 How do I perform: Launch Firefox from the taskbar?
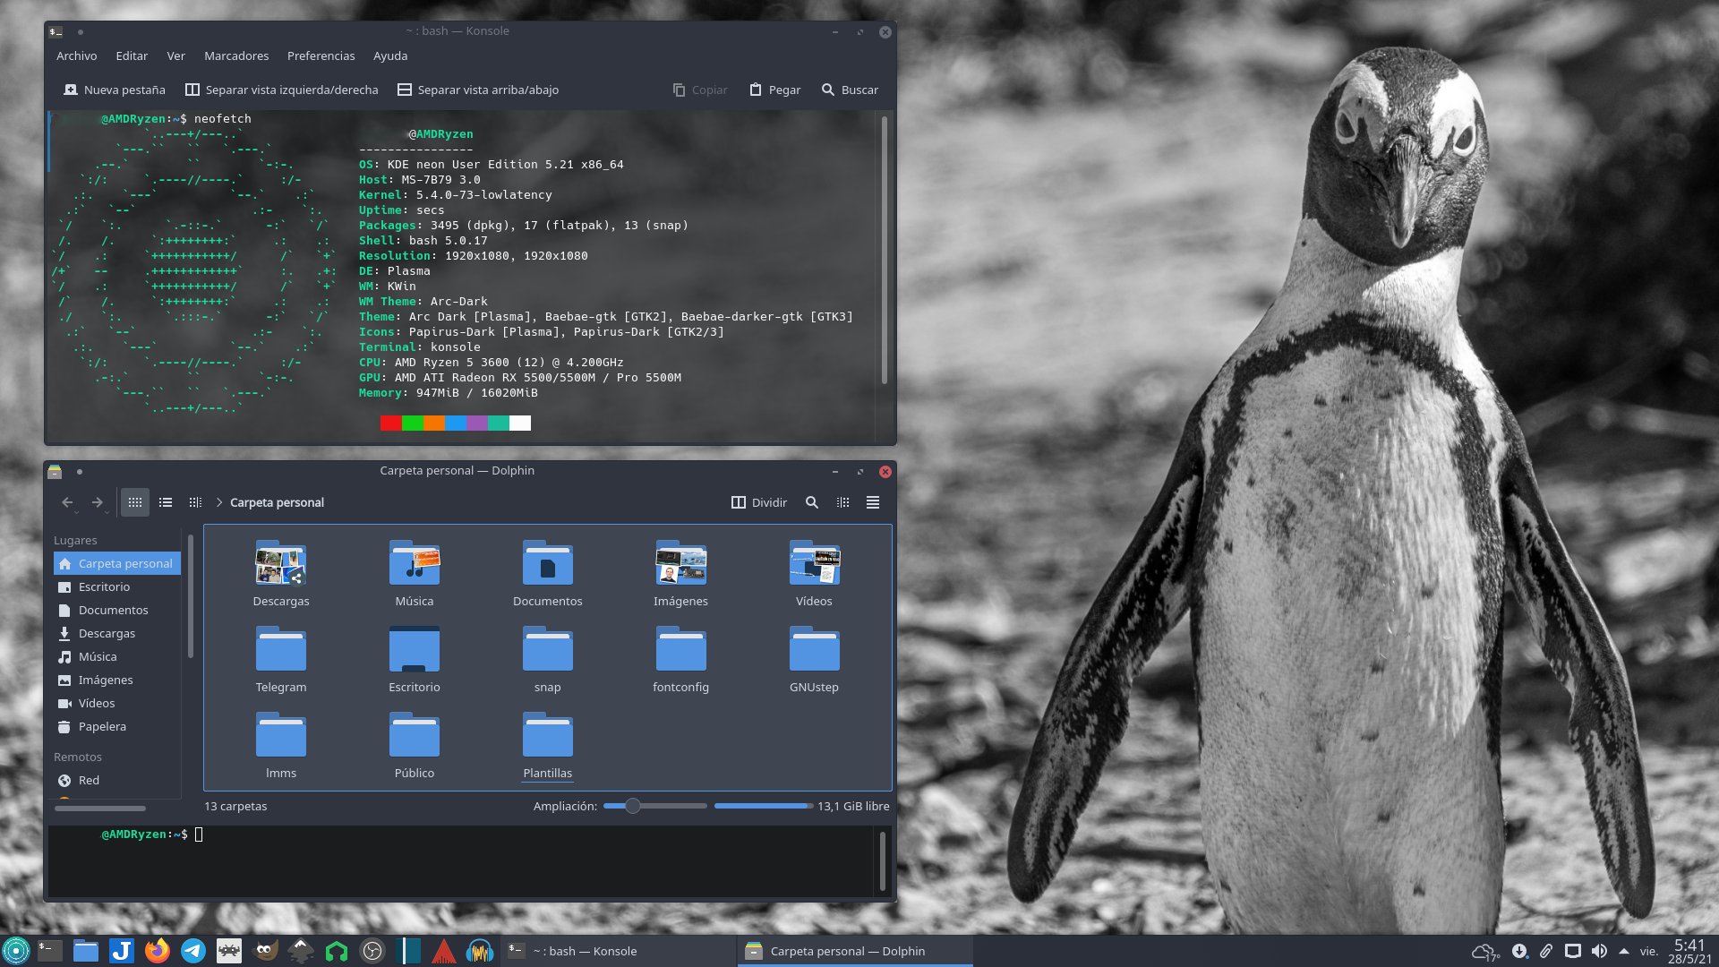coord(158,950)
